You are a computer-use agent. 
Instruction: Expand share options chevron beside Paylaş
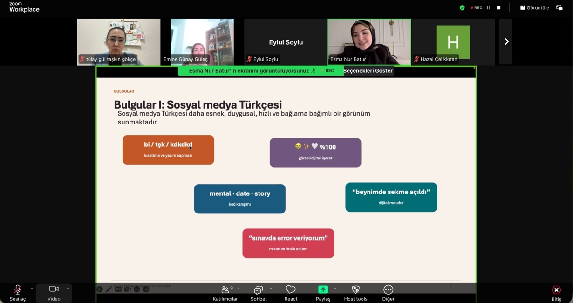[x=335, y=289]
